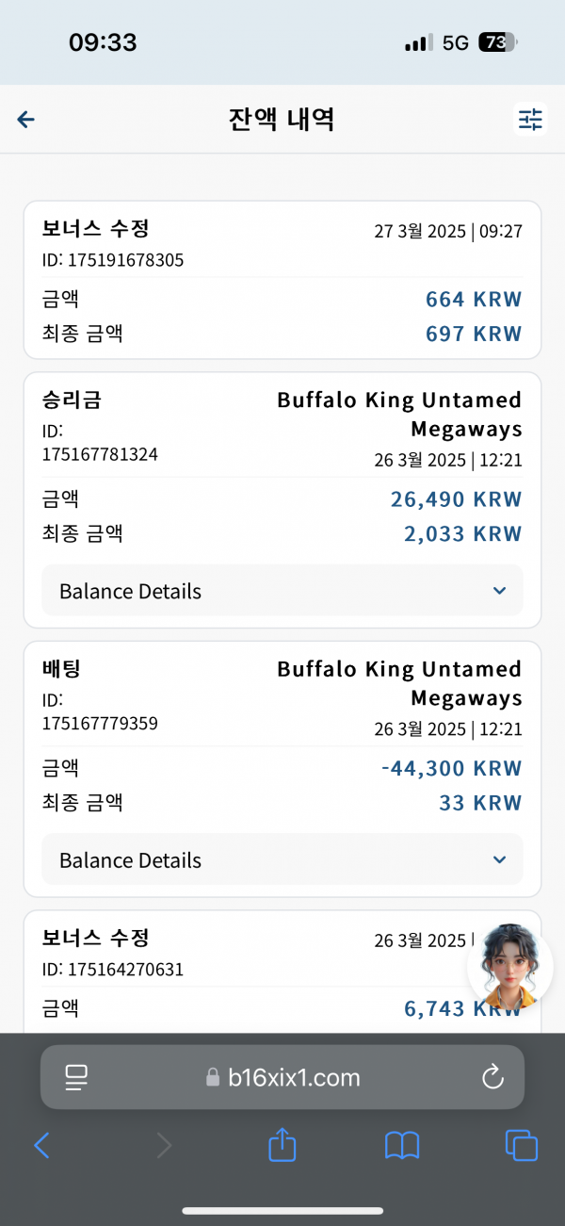The height and width of the screenshot is (1226, 565).
Task: Reload the page with the refresh icon
Action: (492, 1077)
